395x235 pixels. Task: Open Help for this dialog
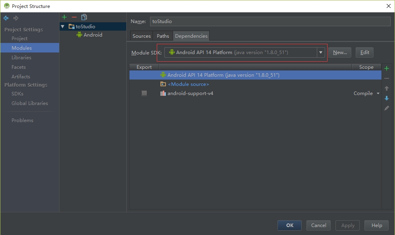coord(377,225)
